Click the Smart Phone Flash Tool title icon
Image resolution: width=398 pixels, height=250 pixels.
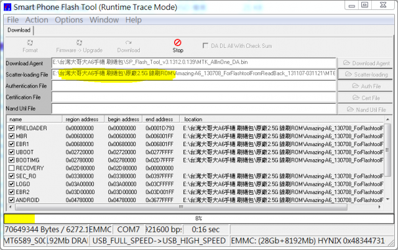pyautogui.click(x=7, y=7)
